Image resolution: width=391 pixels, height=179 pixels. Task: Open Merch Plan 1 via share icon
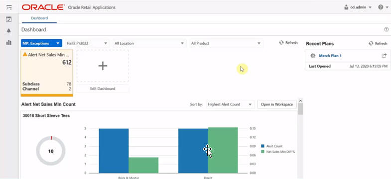(x=384, y=56)
